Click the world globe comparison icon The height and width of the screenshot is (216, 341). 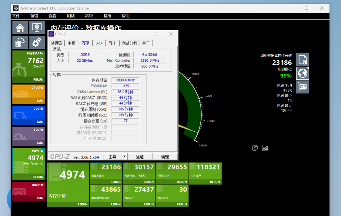[303, 73]
